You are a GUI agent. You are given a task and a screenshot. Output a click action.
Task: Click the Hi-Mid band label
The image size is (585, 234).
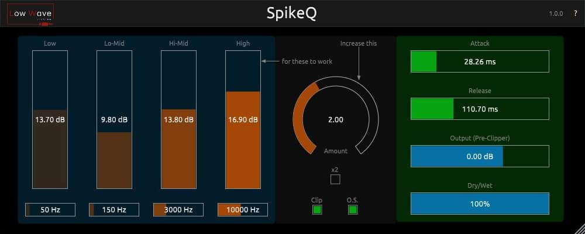(x=178, y=43)
